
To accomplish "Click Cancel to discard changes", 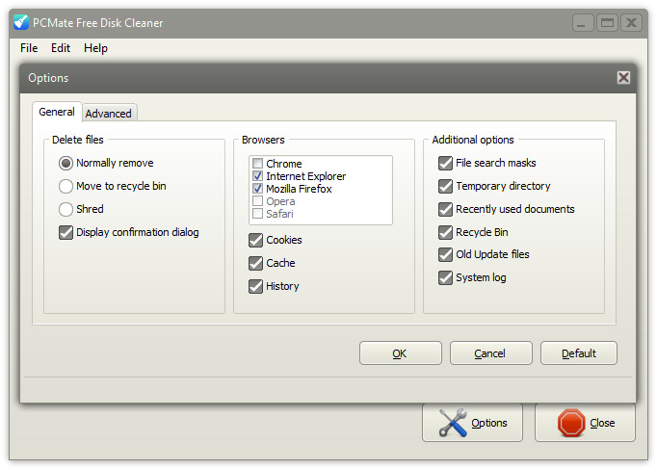I will coord(490,353).
